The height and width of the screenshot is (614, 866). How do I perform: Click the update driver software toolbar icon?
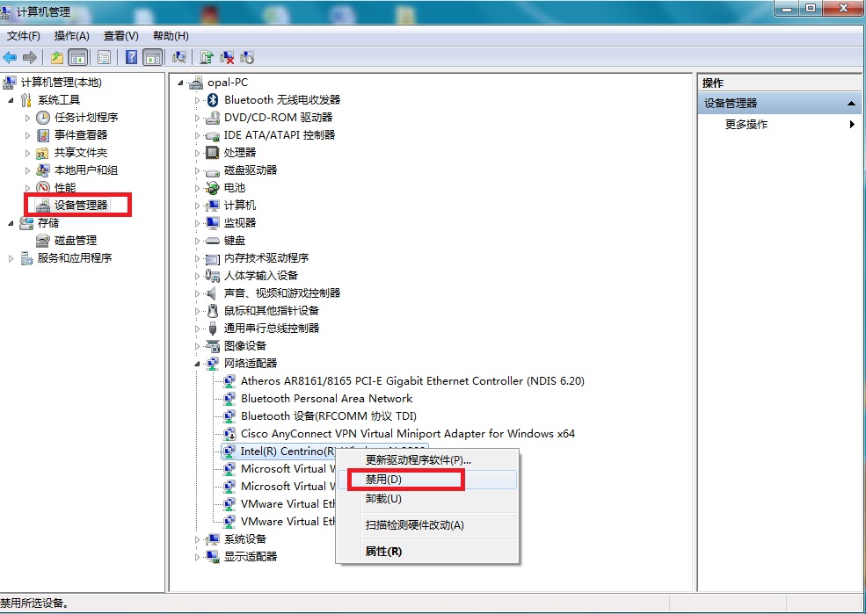coord(207,57)
